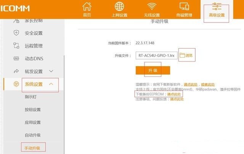Open 远程管理 in the sidebar

pyautogui.click(x=34, y=46)
